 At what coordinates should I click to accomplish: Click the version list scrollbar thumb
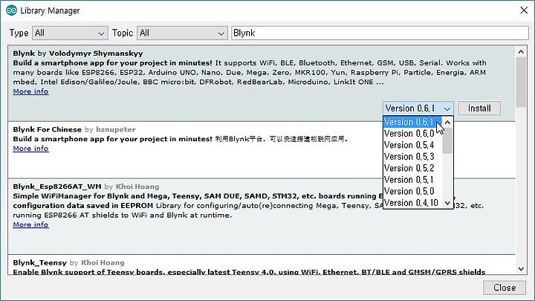pos(447,140)
